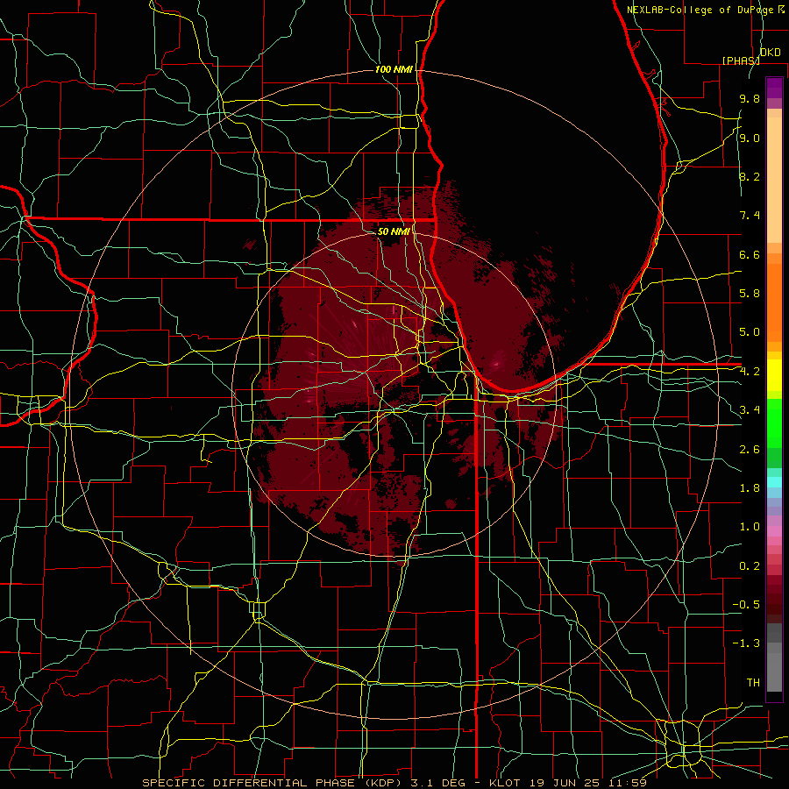The width and height of the screenshot is (789, 789).
Task: Pick the orange color bar segment
Action: click(774, 302)
